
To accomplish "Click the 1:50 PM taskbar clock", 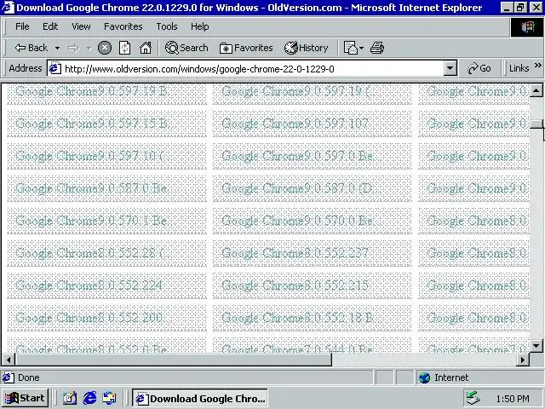I will click(x=513, y=399).
